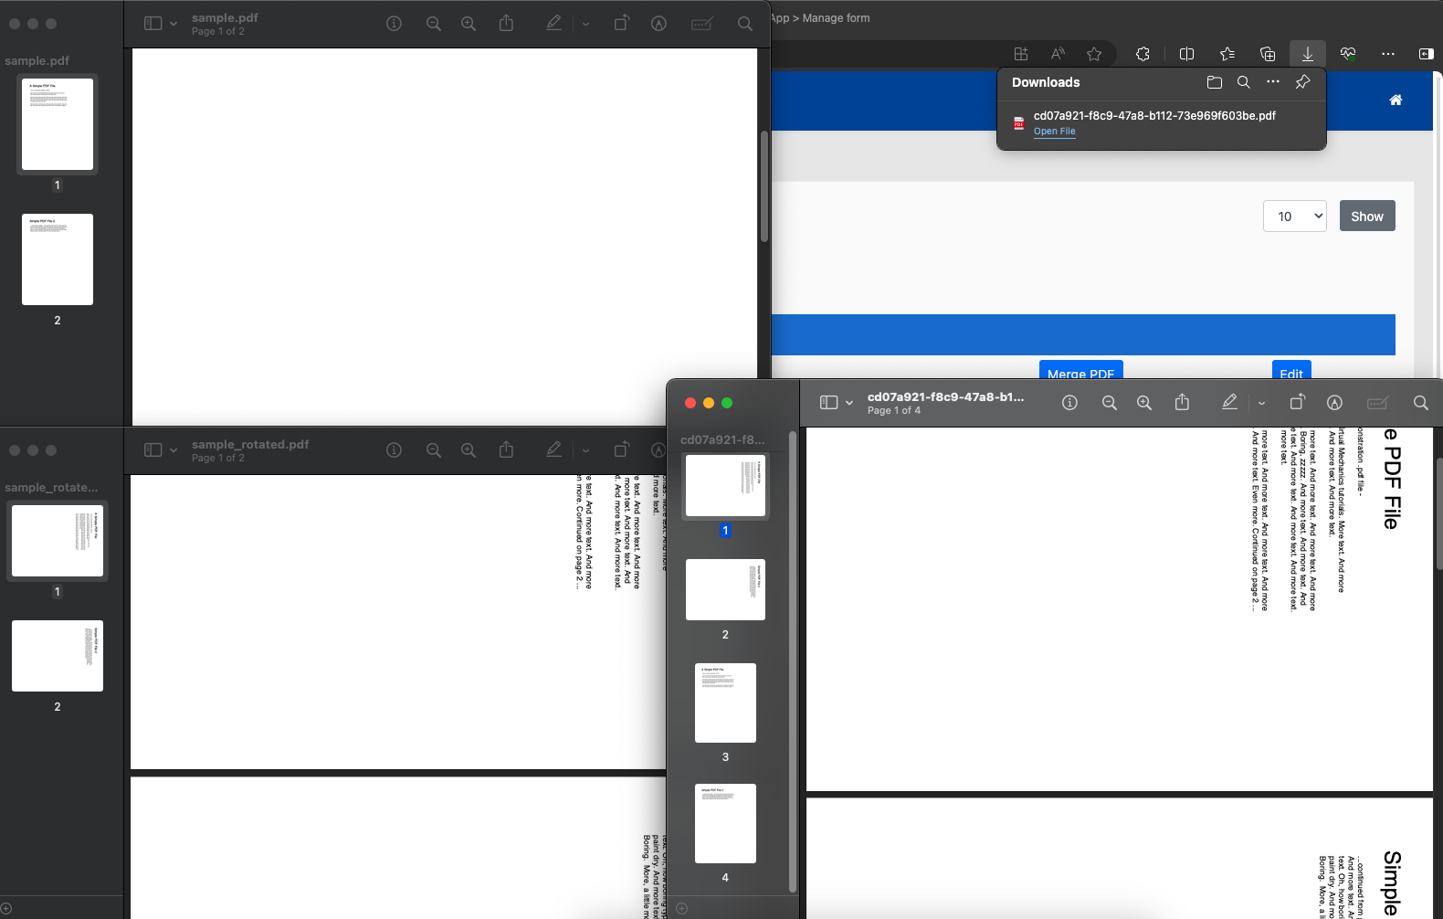Image resolution: width=1443 pixels, height=919 pixels.
Task: Open search in the cd07a921 Preview toolbar
Action: (x=1420, y=403)
